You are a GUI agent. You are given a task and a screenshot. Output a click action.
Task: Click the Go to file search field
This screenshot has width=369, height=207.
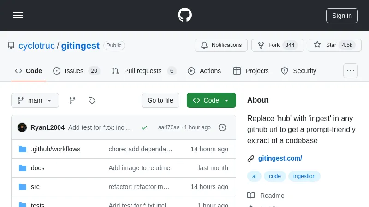tap(160, 100)
